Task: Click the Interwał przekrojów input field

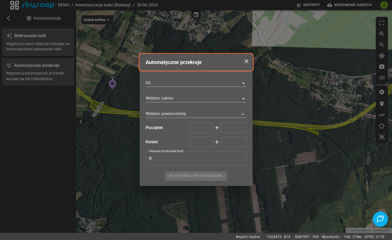Action: click(196, 158)
